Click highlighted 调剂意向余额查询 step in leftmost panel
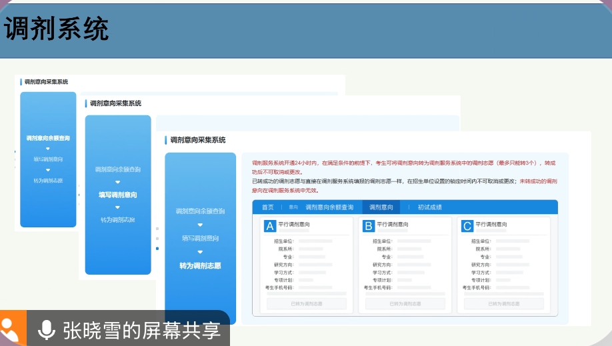Viewport: 612px width, 346px height. coord(48,138)
